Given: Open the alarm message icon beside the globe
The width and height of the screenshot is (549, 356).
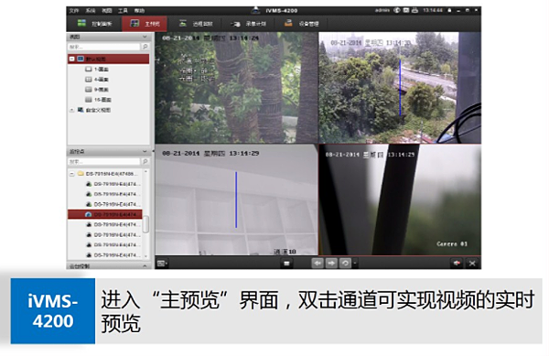Looking at the screenshot, I should pyautogui.click(x=405, y=10).
